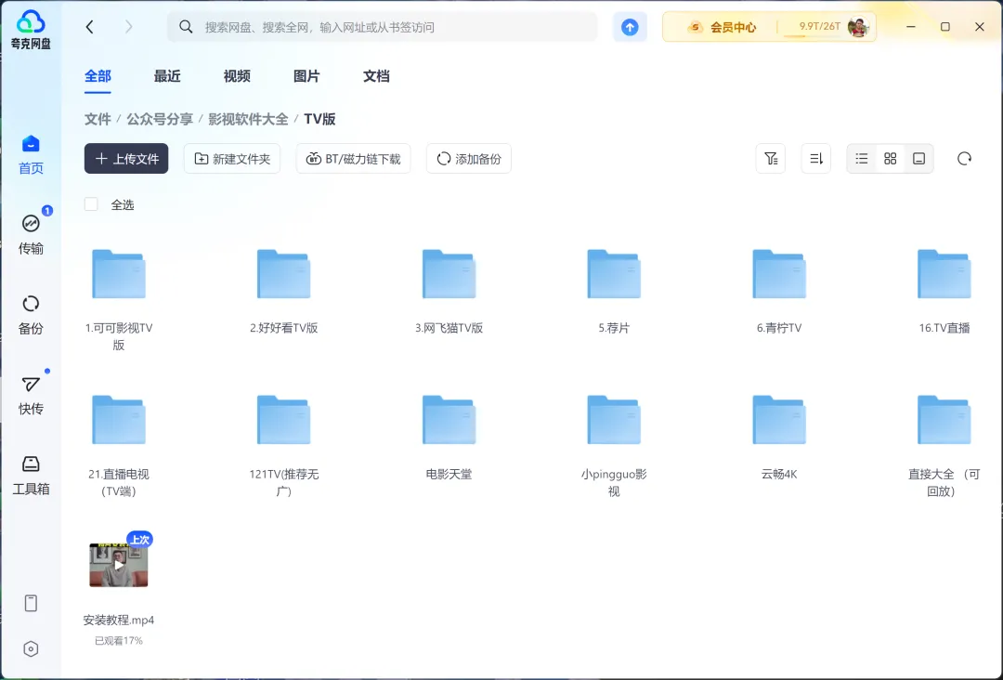Focus the search input field

tap(383, 27)
